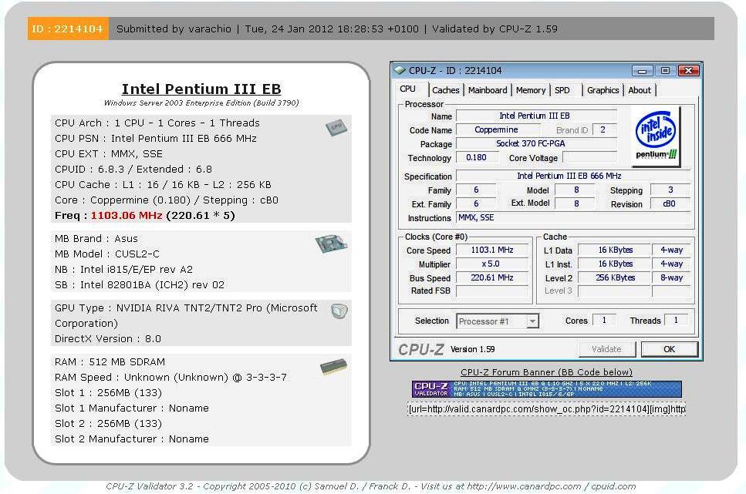The height and width of the screenshot is (494, 746).
Task: Click the CPUID : 6.8.3 line
Action: pos(133,170)
